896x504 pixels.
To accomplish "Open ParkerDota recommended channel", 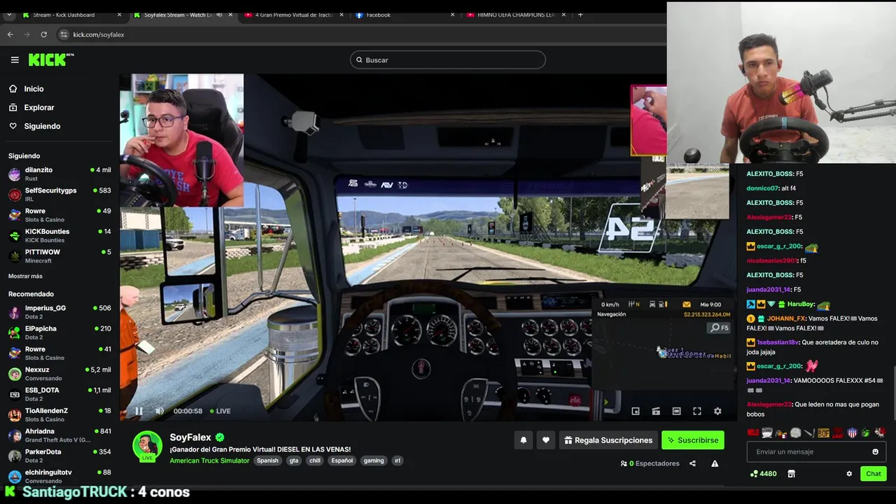I will 59,456.
